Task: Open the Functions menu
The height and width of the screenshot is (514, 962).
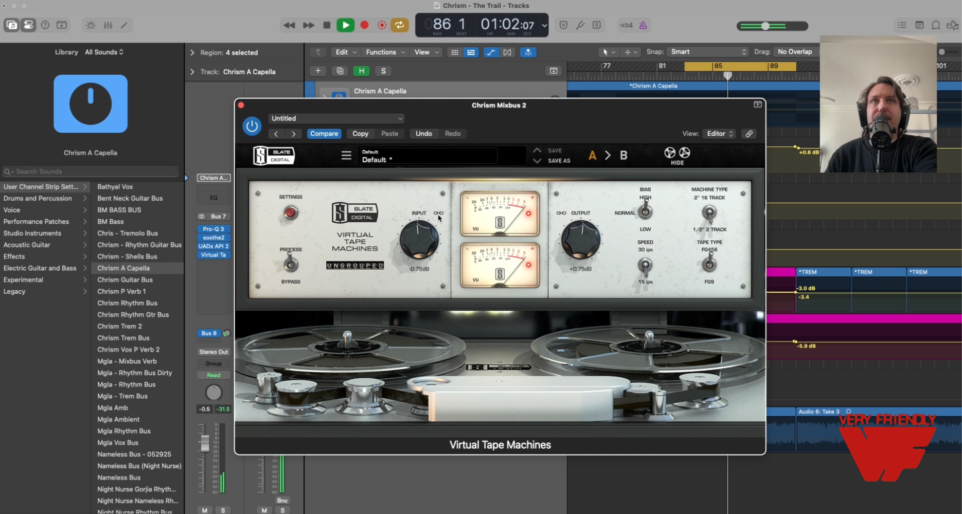Action: pos(385,52)
